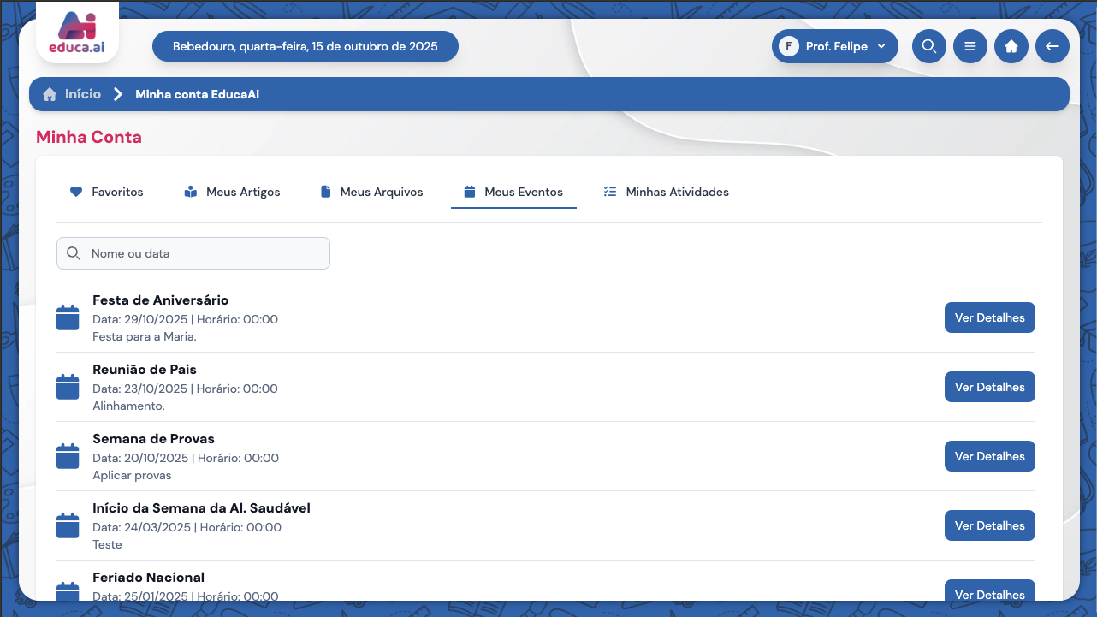Click calendar icon beside Reunião de Pais

point(68,387)
